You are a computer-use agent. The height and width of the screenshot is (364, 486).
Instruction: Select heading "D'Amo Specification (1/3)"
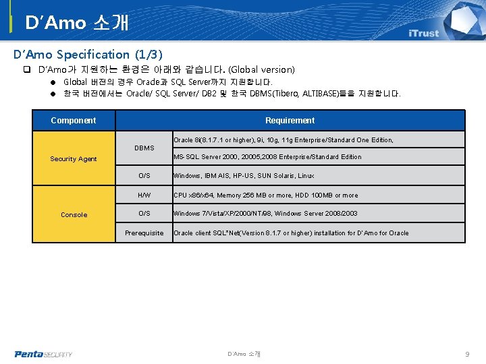pyautogui.click(x=88, y=55)
